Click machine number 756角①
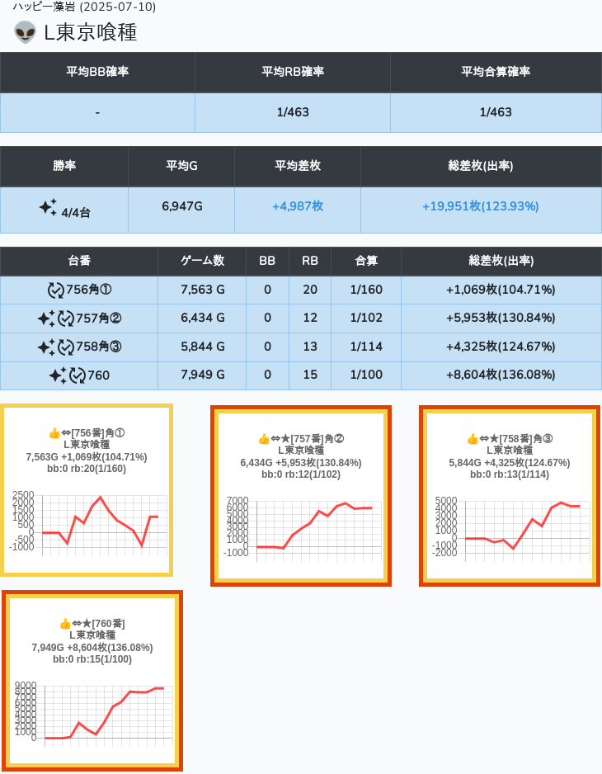The image size is (602, 774). 89,290
